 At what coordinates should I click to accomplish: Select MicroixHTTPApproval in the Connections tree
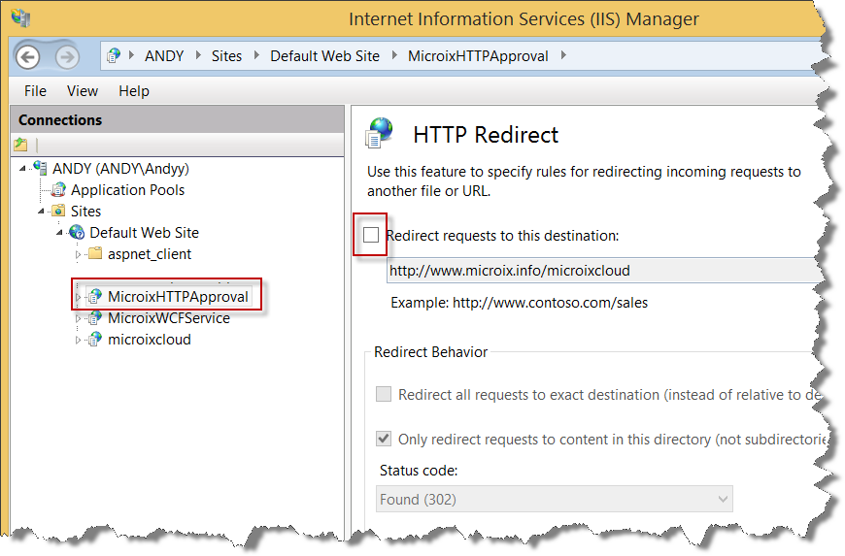[x=178, y=297]
